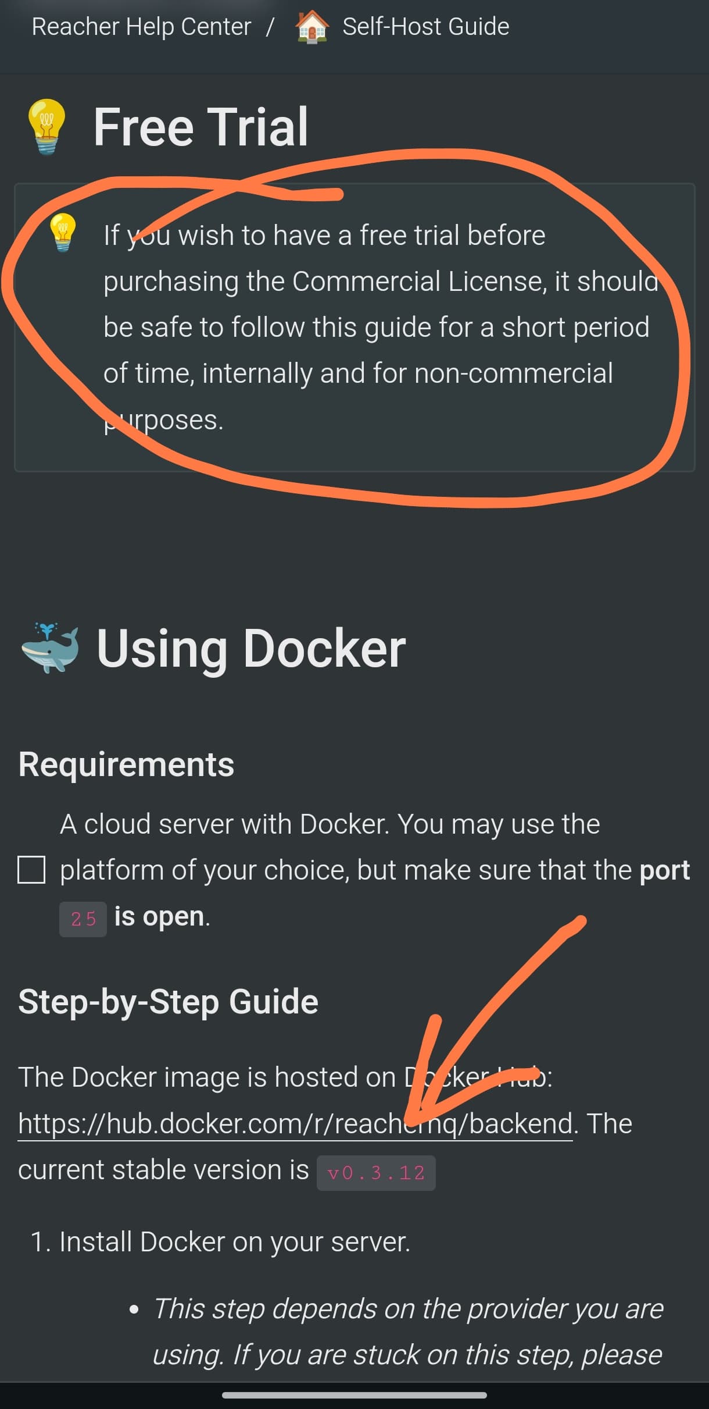The image size is (709, 1409).
Task: Click the italic provider note bullet
Action: click(x=407, y=1331)
